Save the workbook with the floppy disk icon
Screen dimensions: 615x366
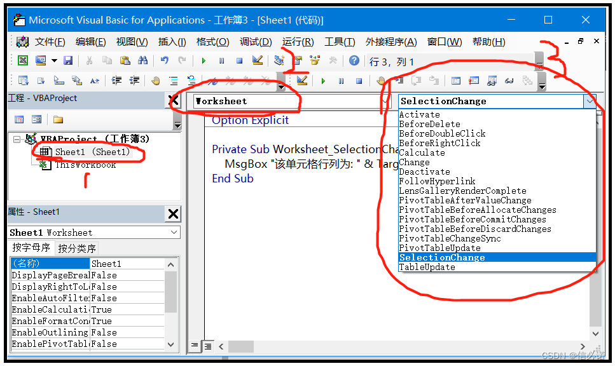[68, 60]
